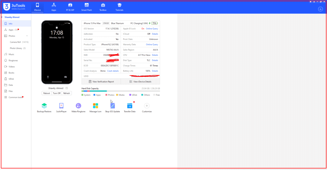
Task: Launch 3uAirPlayer
Action: click(61, 106)
